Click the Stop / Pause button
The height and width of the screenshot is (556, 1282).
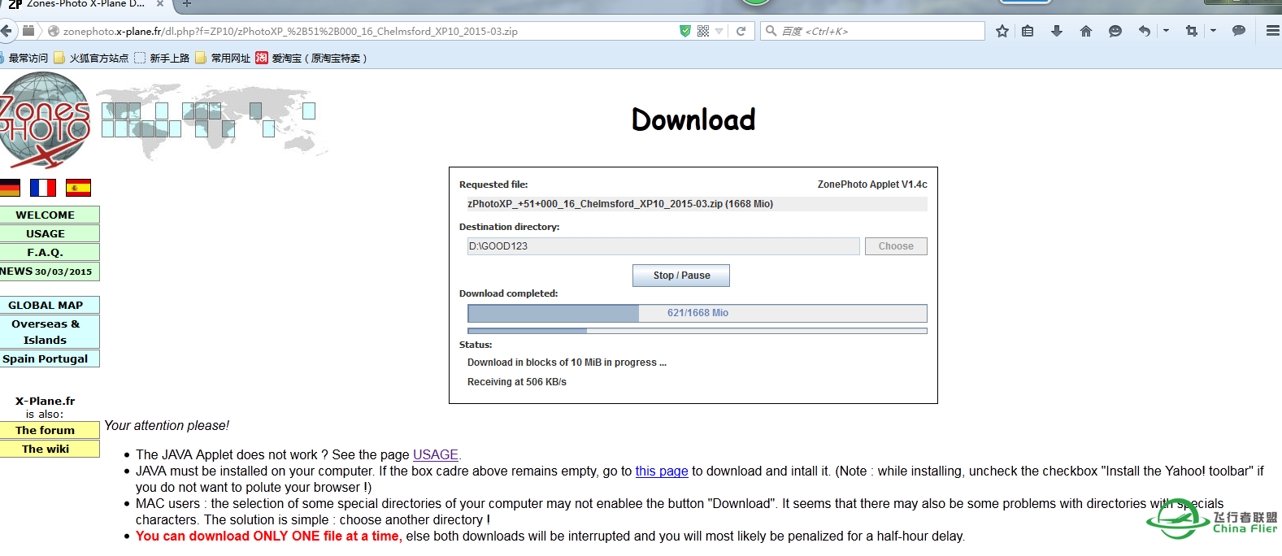pos(681,276)
